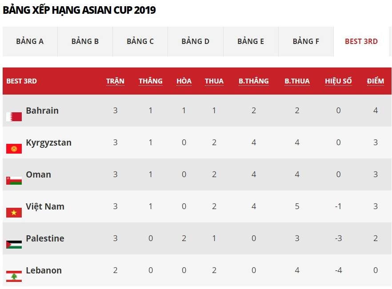Open the BẢNG B tab
The height and width of the screenshot is (289, 392).
pyautogui.click(x=85, y=41)
